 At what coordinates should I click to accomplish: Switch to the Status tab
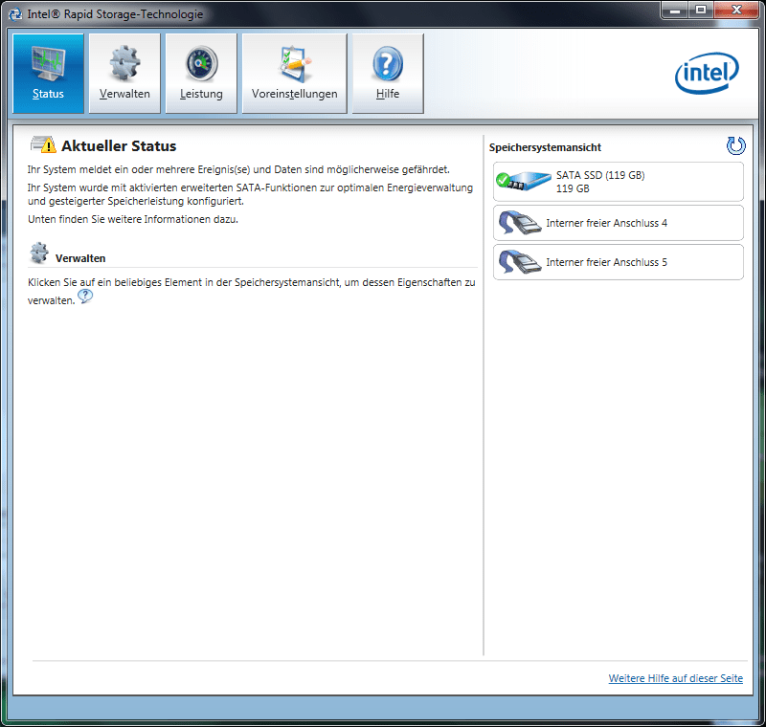point(48,74)
